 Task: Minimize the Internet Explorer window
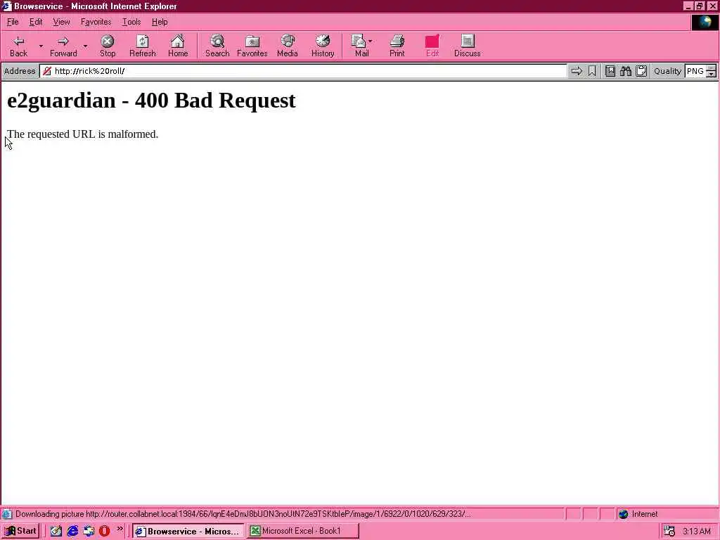click(x=688, y=6)
